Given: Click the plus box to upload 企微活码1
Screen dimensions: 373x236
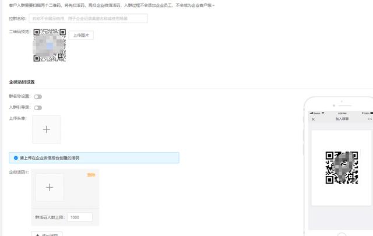Looking at the screenshot, I should (x=50, y=188).
